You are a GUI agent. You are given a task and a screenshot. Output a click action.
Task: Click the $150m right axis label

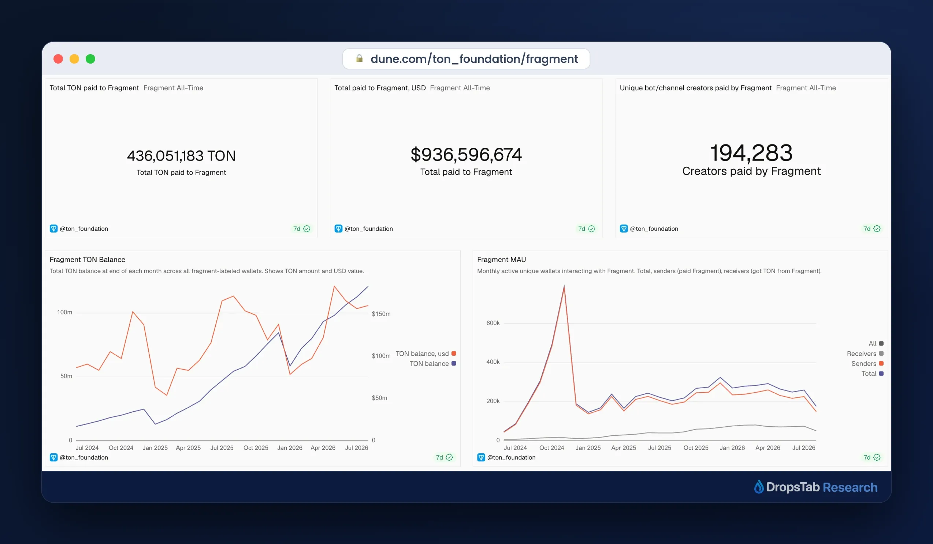[x=381, y=314]
